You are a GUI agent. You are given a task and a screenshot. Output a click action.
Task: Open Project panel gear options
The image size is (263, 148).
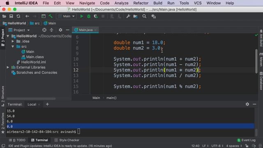tap(60, 30)
